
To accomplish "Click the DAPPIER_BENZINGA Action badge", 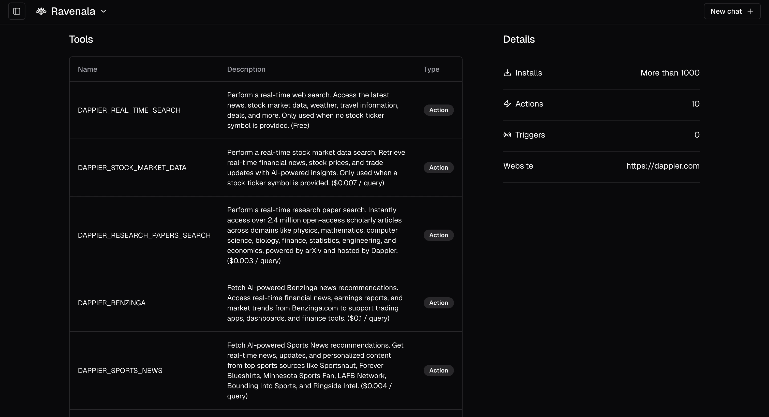I will [438, 303].
